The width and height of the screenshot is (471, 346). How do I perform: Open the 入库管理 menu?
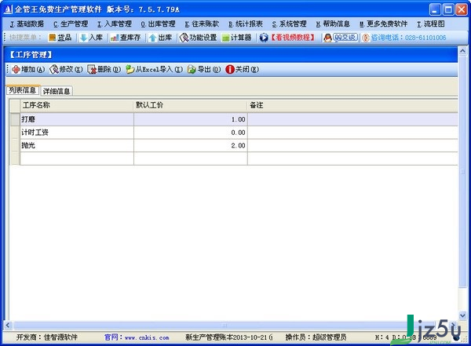click(x=115, y=24)
